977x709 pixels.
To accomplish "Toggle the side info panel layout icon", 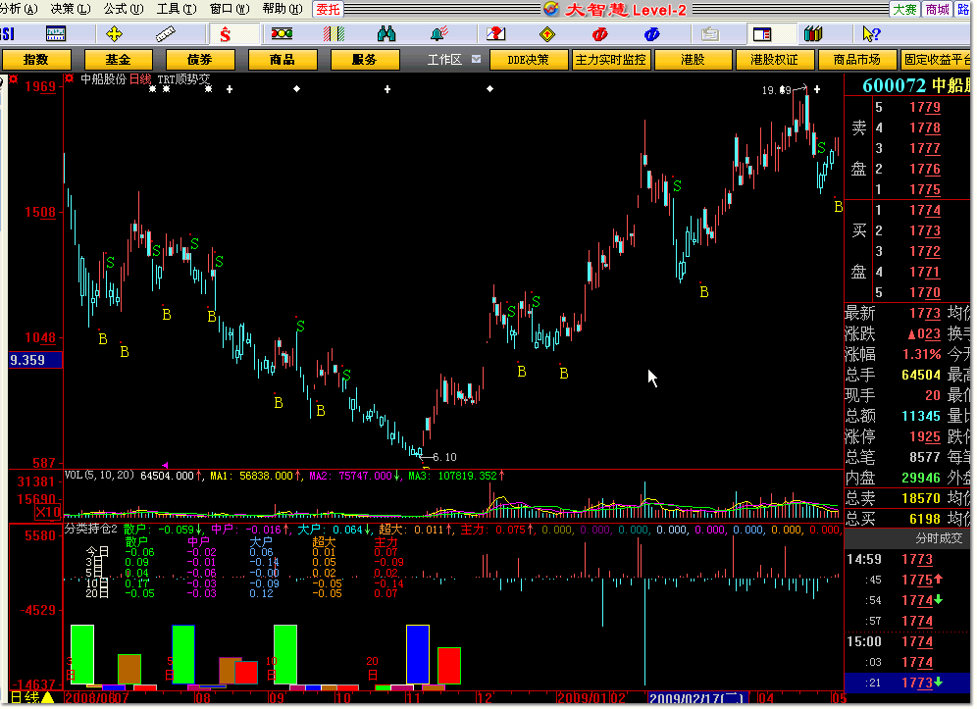I will click(762, 33).
